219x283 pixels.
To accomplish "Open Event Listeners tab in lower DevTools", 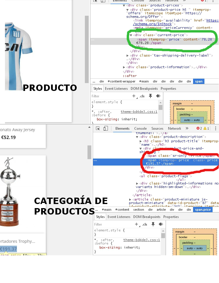I will click(119, 217).
